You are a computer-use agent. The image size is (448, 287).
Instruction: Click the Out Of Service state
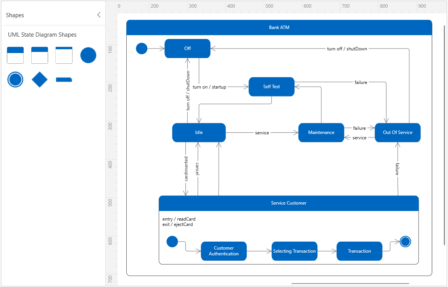tap(398, 133)
